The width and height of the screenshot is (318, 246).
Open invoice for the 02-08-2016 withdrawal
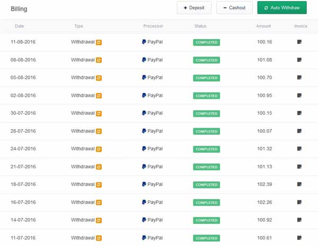[x=299, y=95]
